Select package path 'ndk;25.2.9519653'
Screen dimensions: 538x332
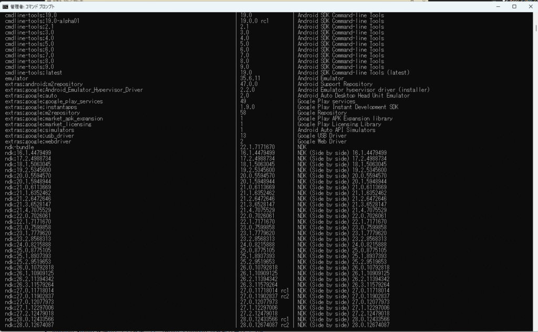pos(28,262)
